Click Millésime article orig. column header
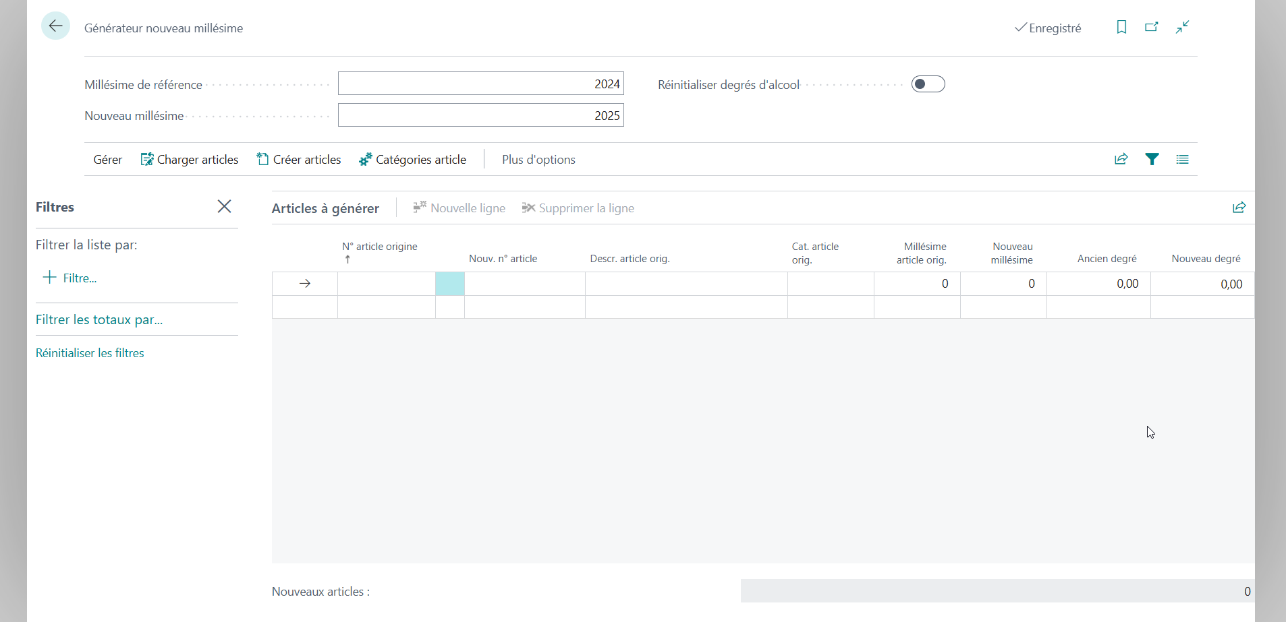 pos(922,253)
